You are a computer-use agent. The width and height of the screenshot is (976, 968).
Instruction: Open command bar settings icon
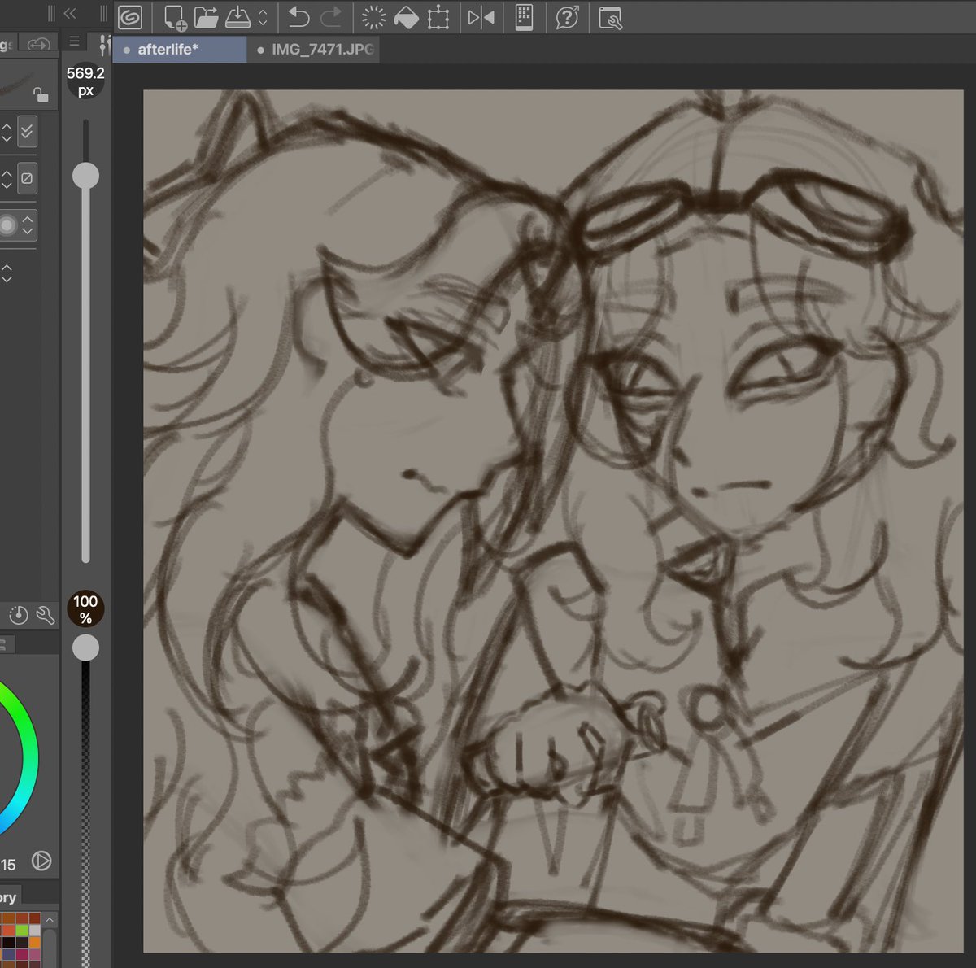610,17
